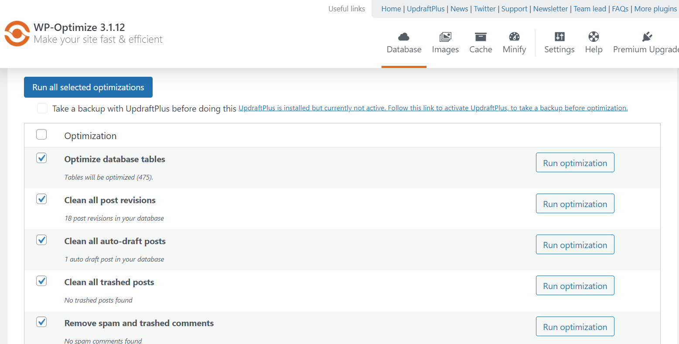Follow the link to activate UpdraftPlus
This screenshot has width=679, height=344.
(x=433, y=108)
